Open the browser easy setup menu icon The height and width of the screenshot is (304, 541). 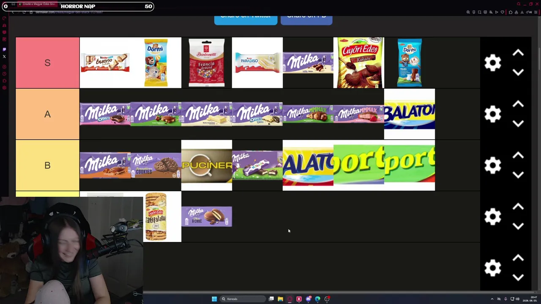(536, 12)
